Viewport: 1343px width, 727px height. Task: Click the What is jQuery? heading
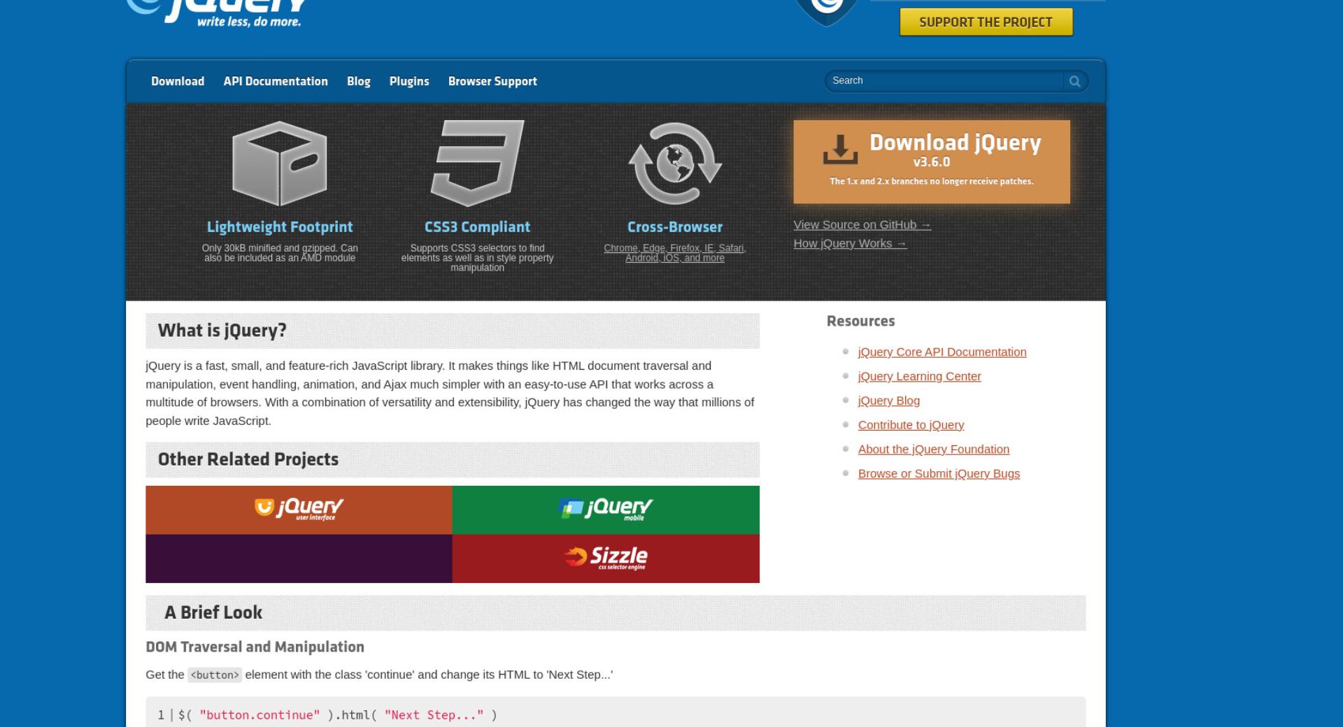222,331
